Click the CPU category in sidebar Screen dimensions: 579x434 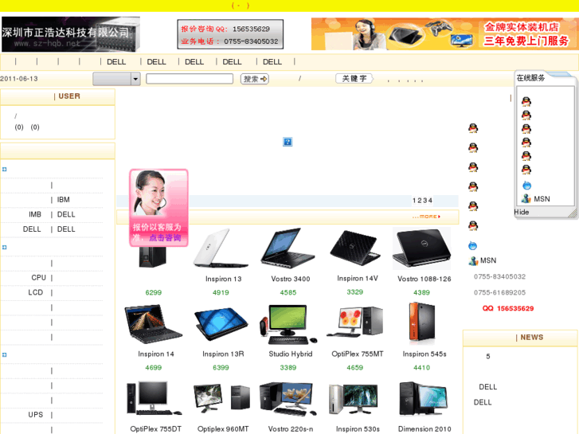38,277
